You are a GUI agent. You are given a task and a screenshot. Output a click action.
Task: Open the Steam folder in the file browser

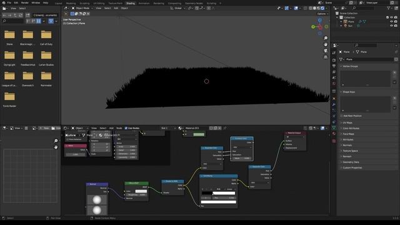(9, 37)
